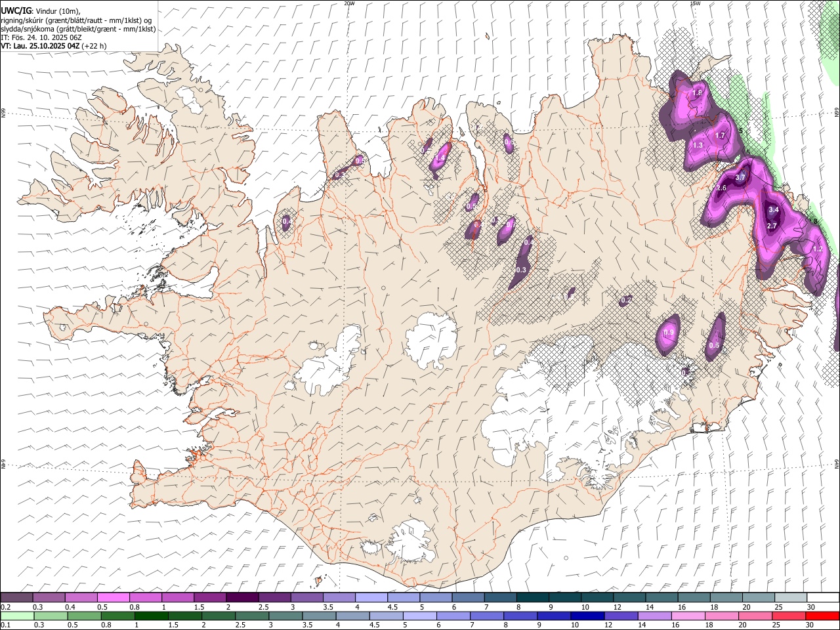
Task: Select the 0.9 value in the southeast highlands
Action: click(669, 333)
